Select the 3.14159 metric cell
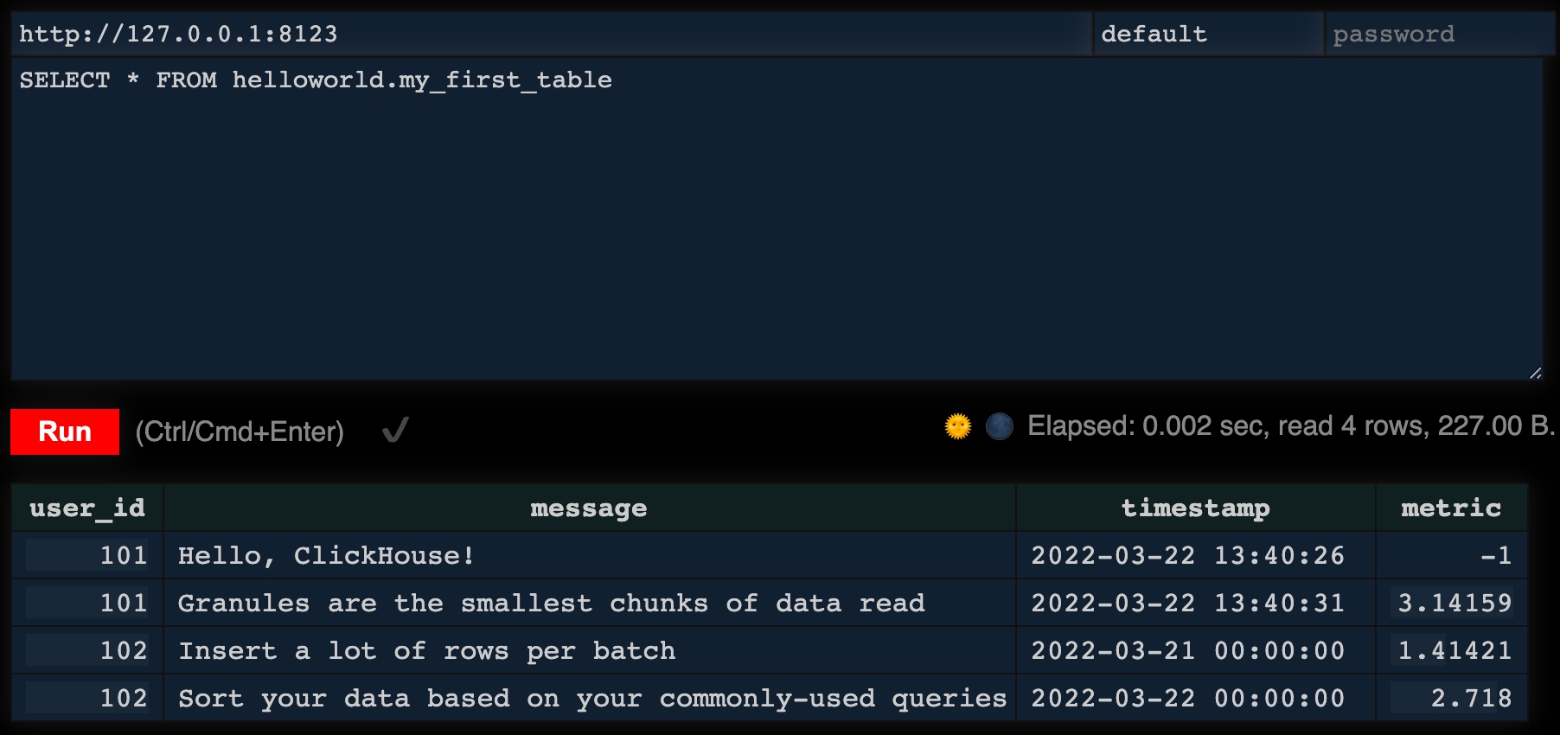This screenshot has height=735, width=1560. point(1451,603)
